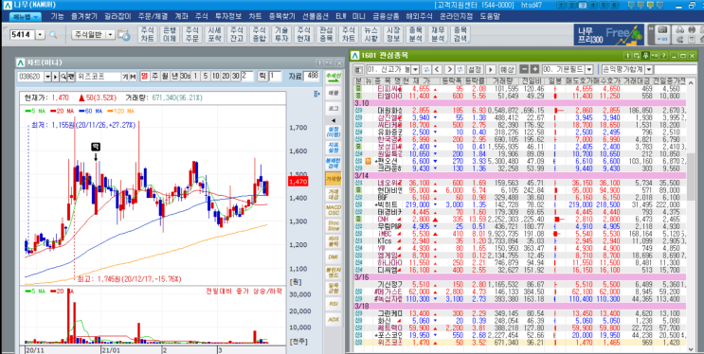This screenshot has width=704, height=354.
Task: Click the 위즈코프 stock name field
Action: (99, 77)
